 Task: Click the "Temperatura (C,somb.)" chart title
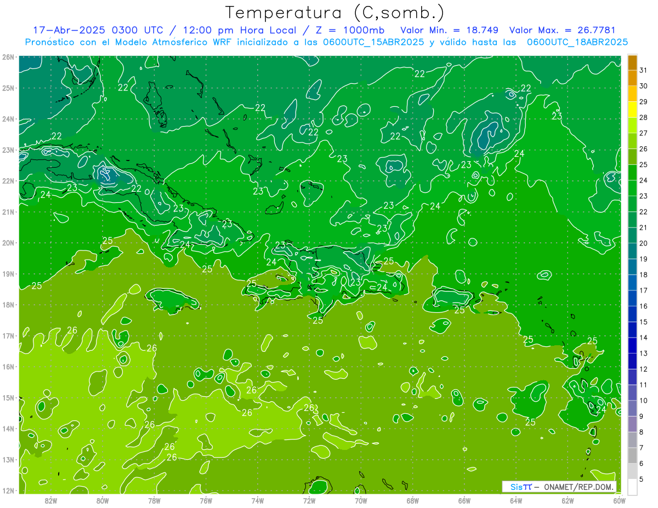tap(335, 13)
